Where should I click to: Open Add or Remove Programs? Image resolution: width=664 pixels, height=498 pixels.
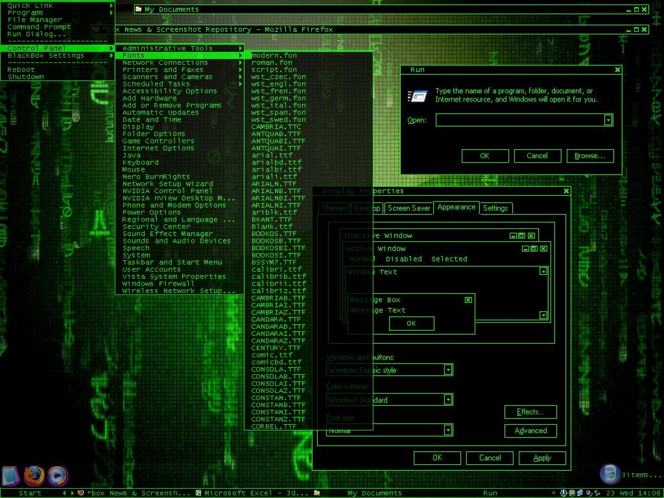pyautogui.click(x=180, y=106)
